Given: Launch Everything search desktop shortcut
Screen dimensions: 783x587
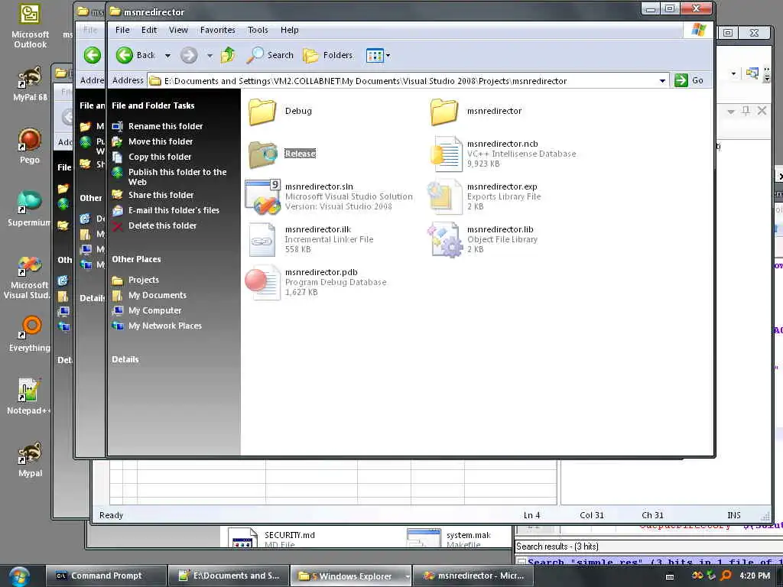Looking at the screenshot, I should pyautogui.click(x=30, y=334).
